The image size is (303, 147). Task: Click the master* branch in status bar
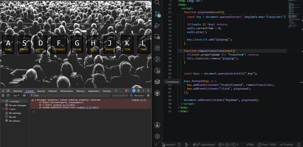tap(168, 145)
